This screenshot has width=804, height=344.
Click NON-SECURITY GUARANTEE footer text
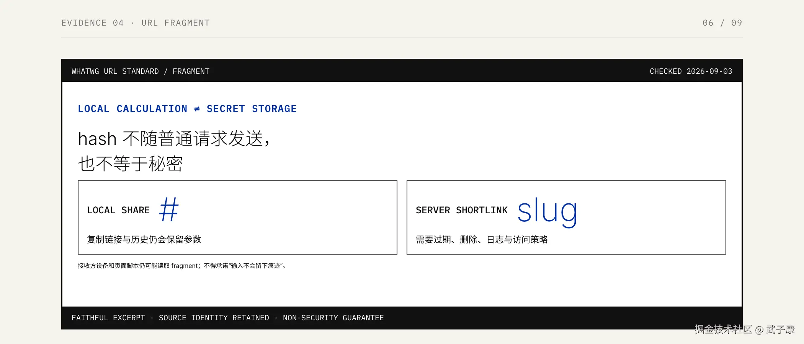click(333, 318)
